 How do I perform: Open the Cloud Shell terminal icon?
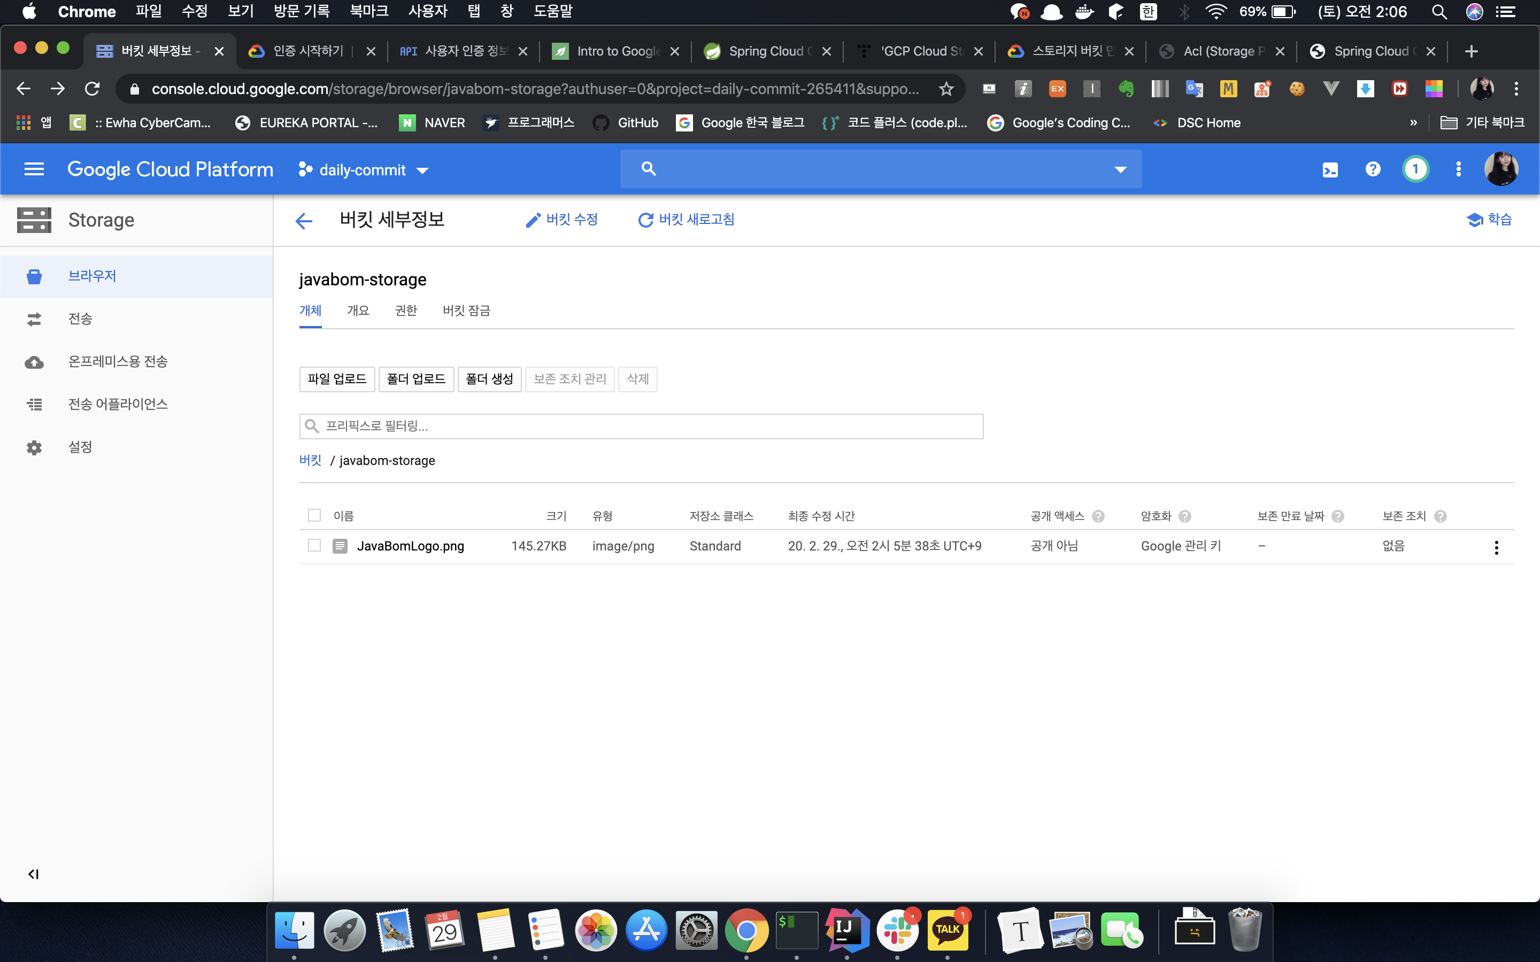(1330, 170)
